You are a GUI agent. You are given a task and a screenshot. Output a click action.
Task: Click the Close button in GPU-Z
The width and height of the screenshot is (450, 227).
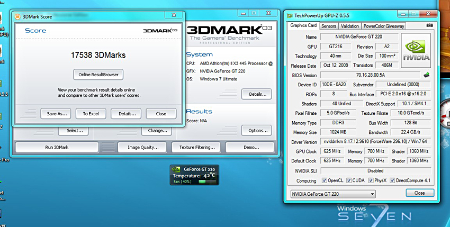coord(420,193)
